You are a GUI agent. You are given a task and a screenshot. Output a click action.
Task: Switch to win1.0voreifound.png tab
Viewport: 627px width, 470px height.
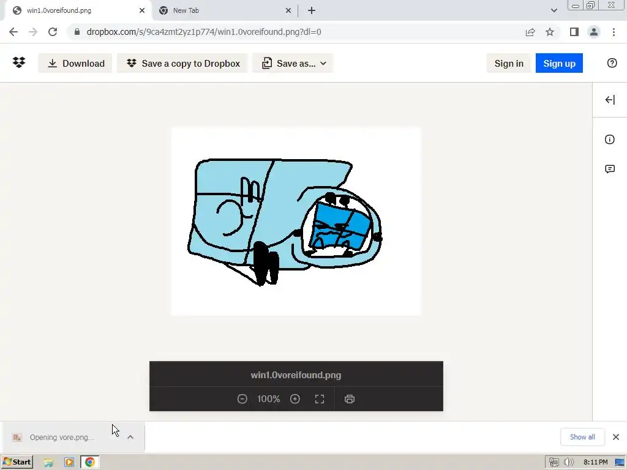(78, 10)
